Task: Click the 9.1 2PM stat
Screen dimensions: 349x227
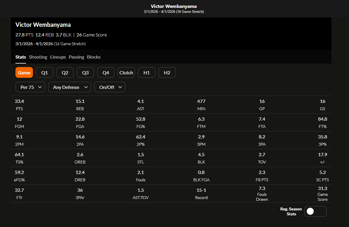Action: click(19, 140)
